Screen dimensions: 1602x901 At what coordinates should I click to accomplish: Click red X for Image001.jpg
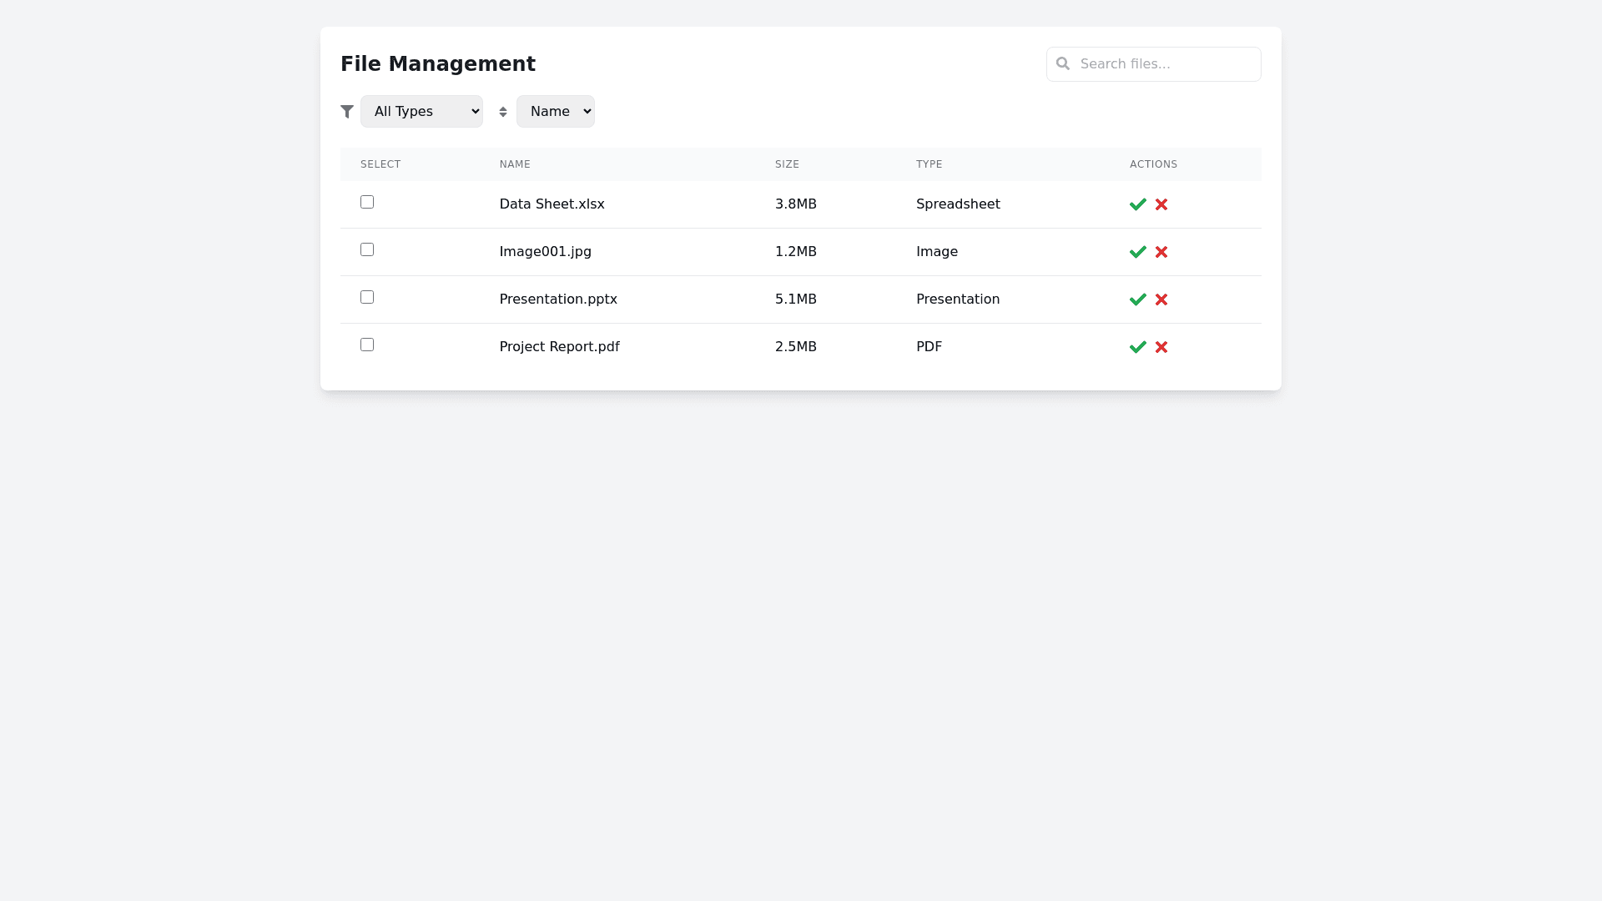pos(1161,252)
